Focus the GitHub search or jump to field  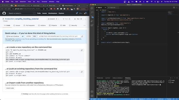click(22, 13)
